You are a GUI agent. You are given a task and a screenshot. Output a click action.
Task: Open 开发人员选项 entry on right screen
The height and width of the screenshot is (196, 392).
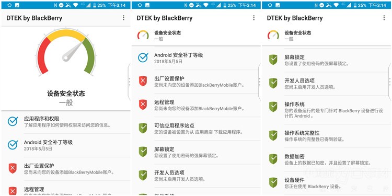pyautogui.click(x=326, y=84)
